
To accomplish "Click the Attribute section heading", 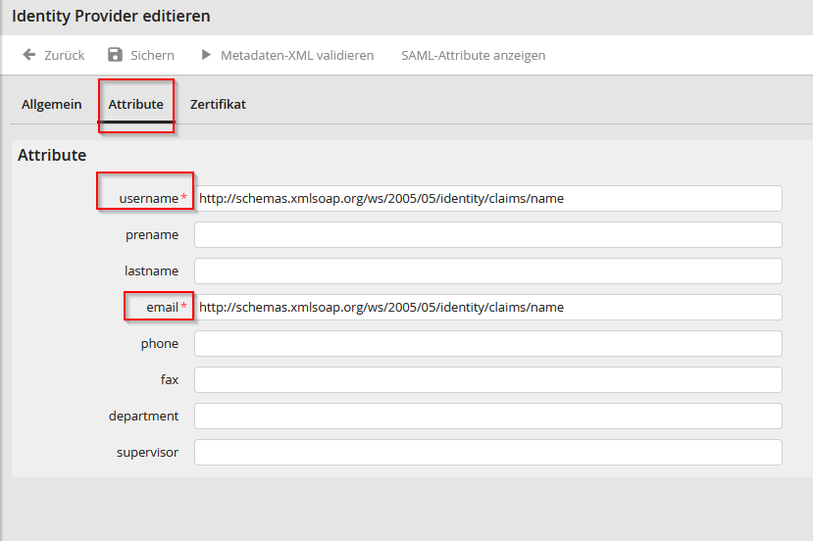I will click(52, 155).
